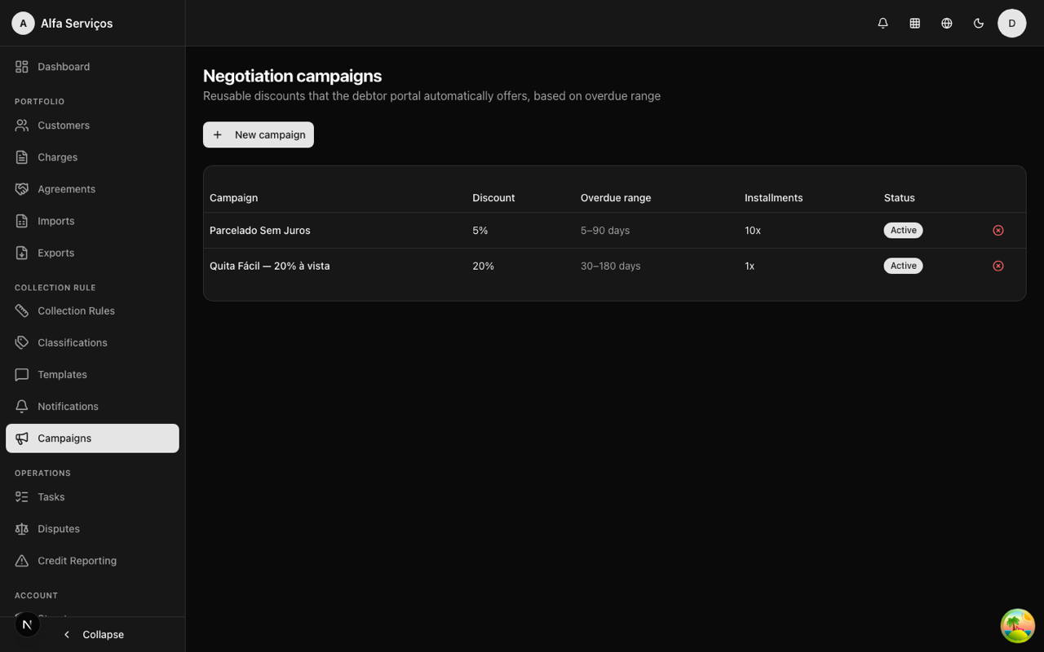Screen dimensions: 1044x652
Task: Click the Classifications tag icon
Action: point(22,342)
